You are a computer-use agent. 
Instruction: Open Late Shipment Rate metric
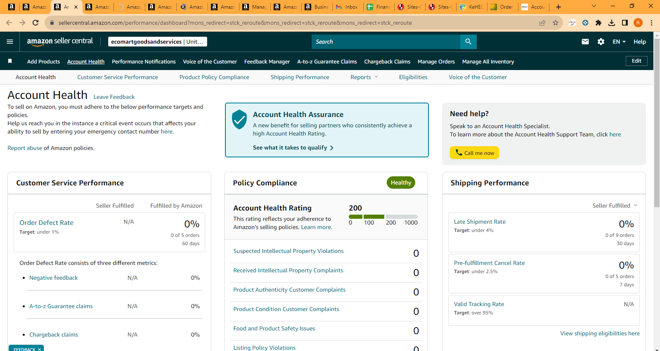[480, 222]
